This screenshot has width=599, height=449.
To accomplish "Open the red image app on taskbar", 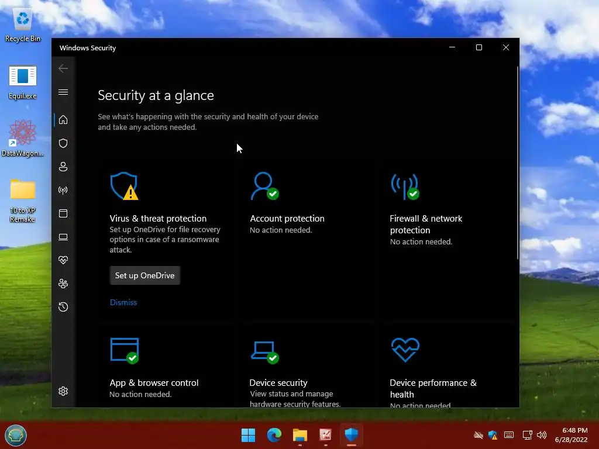I will click(325, 435).
